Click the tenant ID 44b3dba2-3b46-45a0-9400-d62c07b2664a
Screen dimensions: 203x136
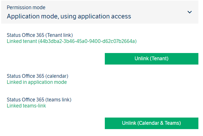coord(87,41)
